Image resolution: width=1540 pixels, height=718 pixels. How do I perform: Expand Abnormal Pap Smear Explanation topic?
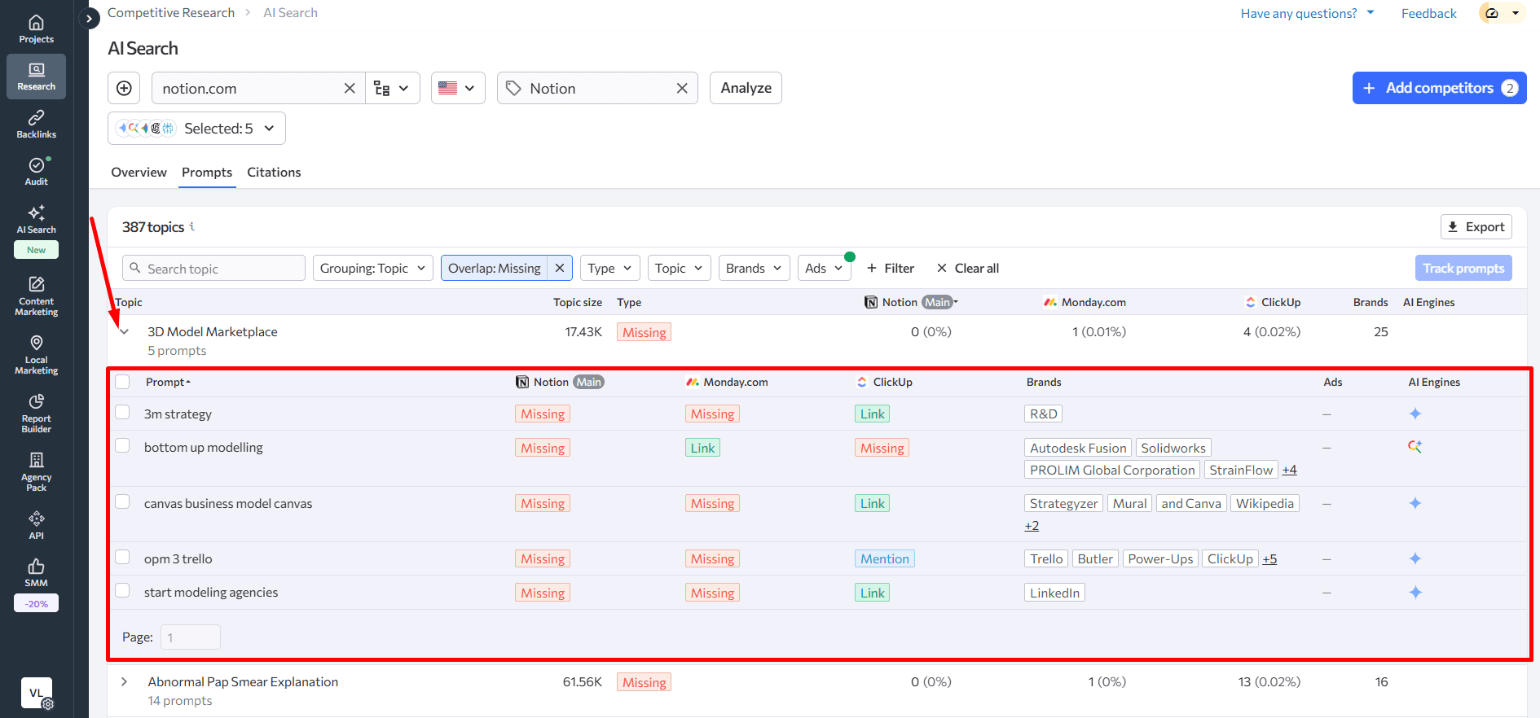click(124, 681)
